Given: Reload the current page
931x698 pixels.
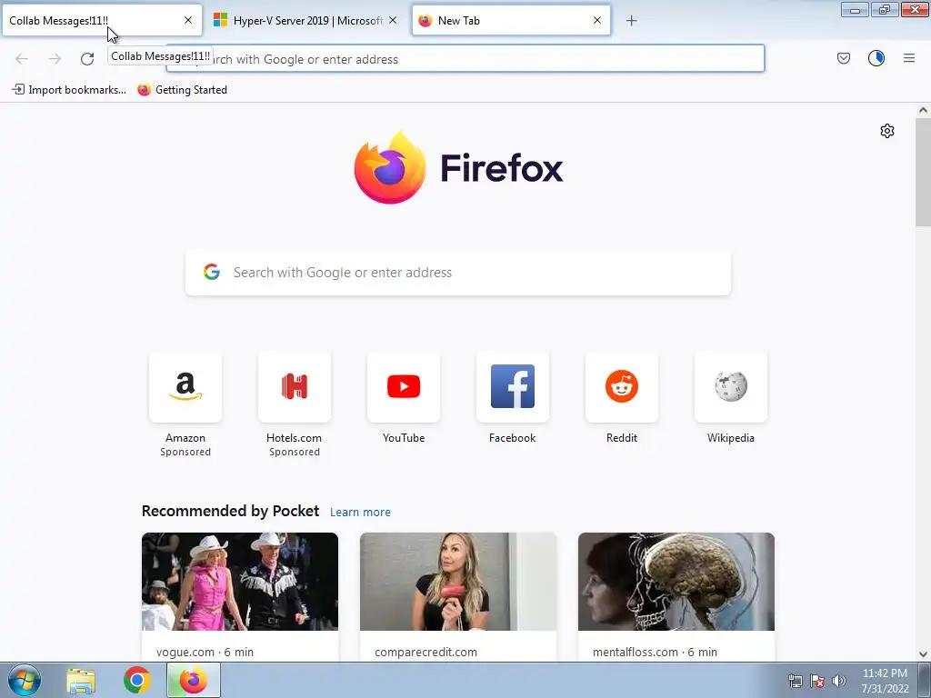Looking at the screenshot, I should (87, 59).
